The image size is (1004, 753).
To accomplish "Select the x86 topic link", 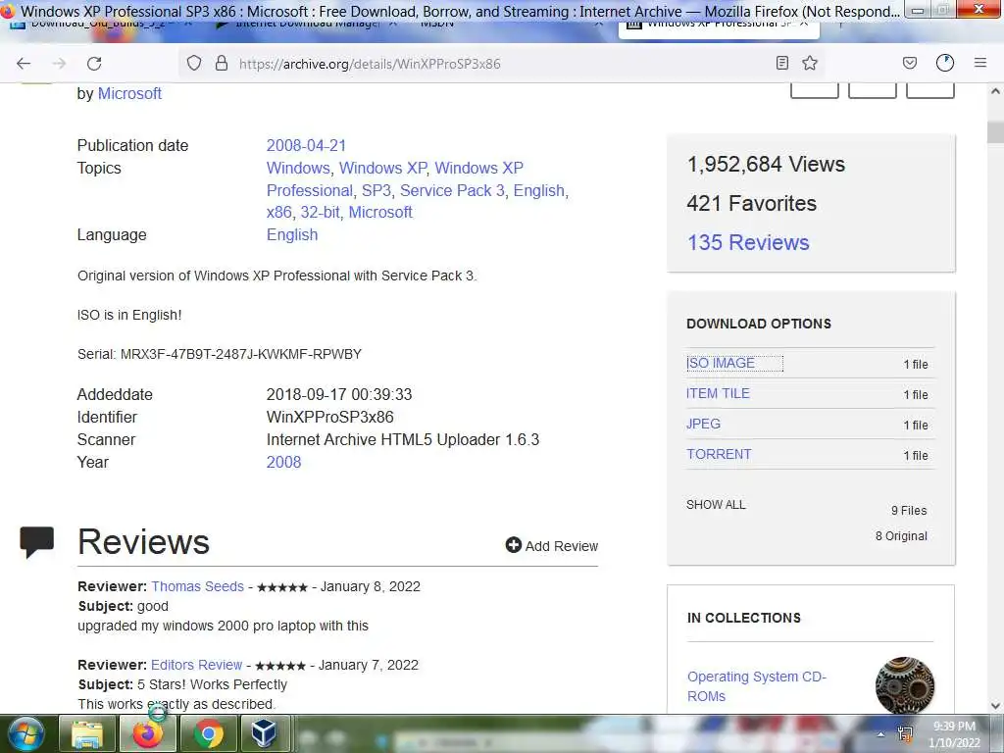I will [279, 212].
